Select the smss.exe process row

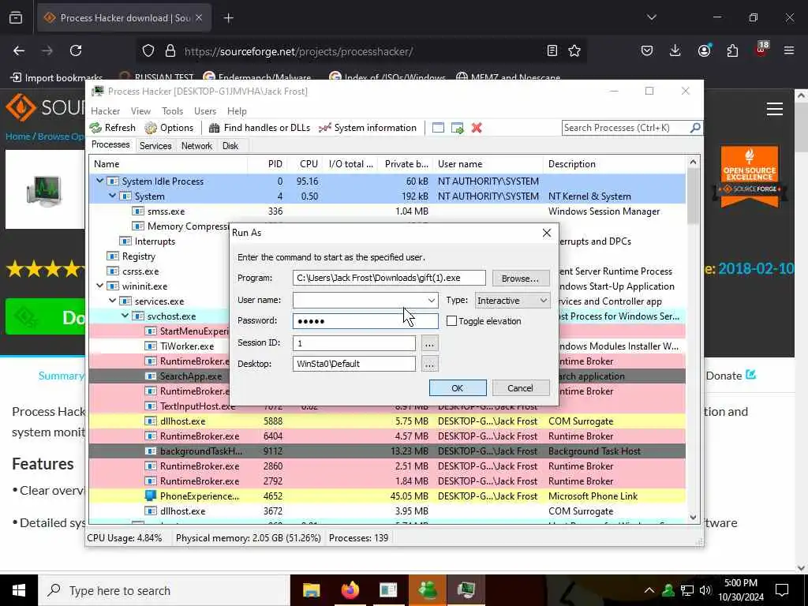387,211
